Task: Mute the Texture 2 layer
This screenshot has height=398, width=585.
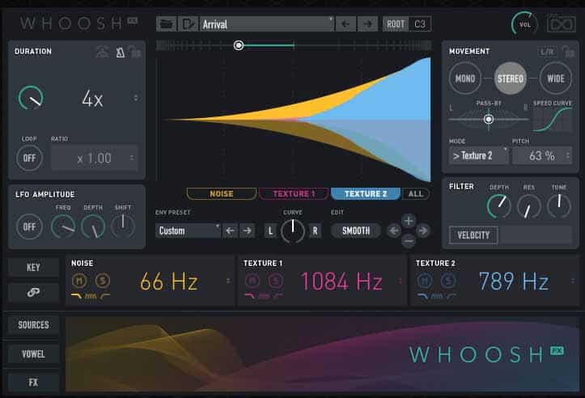Action: (424, 281)
